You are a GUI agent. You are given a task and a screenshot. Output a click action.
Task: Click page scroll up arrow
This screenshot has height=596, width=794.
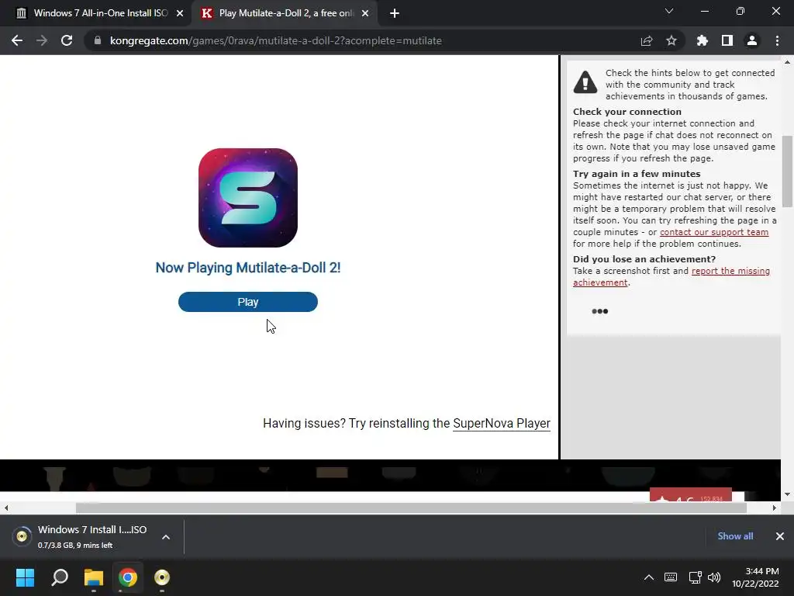[787, 62]
